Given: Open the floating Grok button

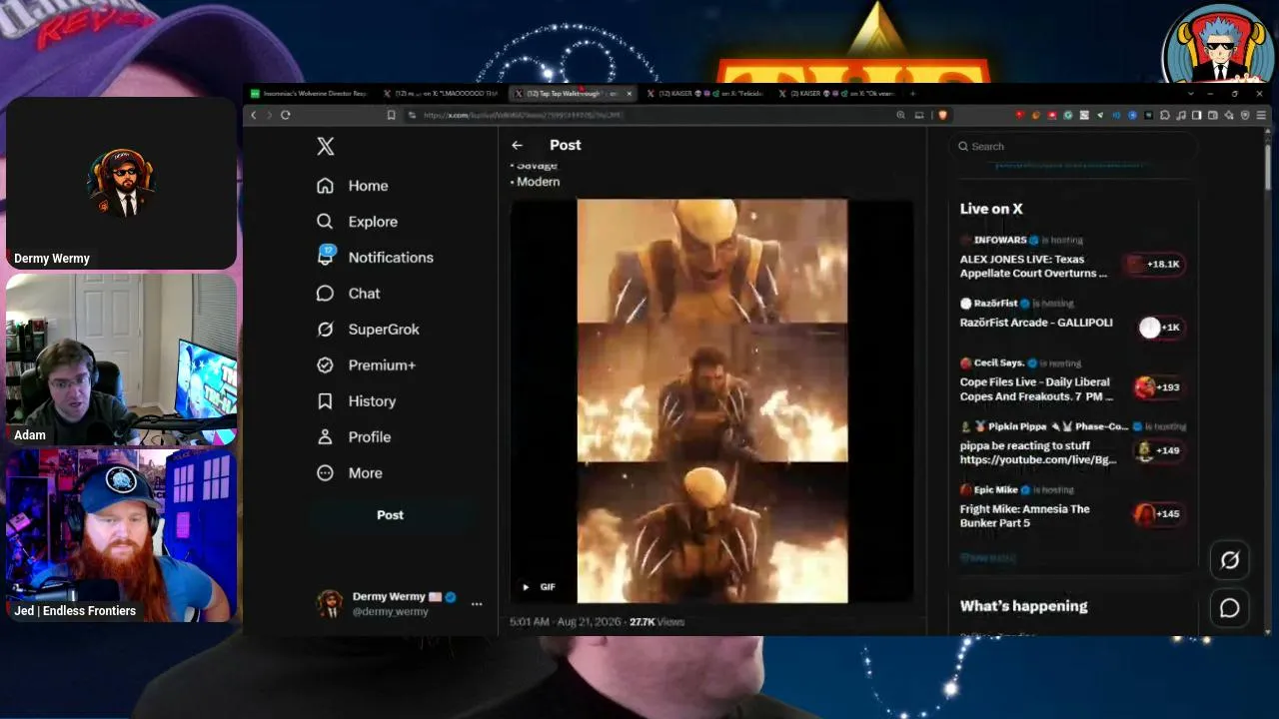Looking at the screenshot, I should (1230, 560).
